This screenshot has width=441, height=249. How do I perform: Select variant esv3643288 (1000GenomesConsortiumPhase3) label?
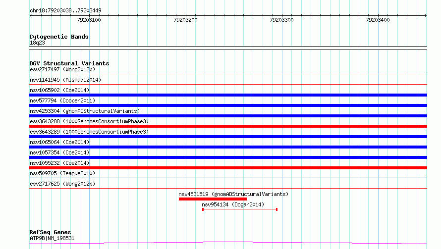click(89, 121)
